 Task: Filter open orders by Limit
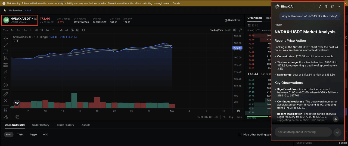click(x=9, y=135)
